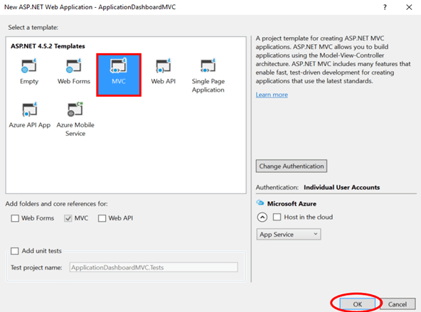
Task: Click the Cancel button
Action: pos(398,304)
